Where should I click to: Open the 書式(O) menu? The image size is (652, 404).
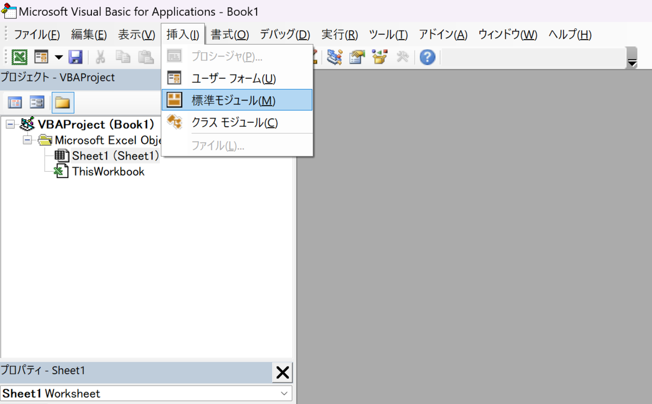click(x=230, y=35)
